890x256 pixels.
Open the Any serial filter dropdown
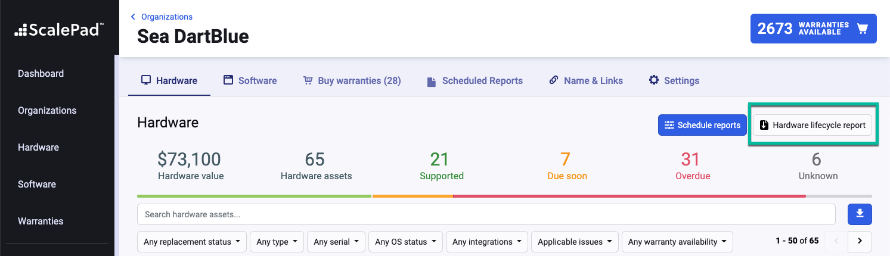click(x=336, y=242)
